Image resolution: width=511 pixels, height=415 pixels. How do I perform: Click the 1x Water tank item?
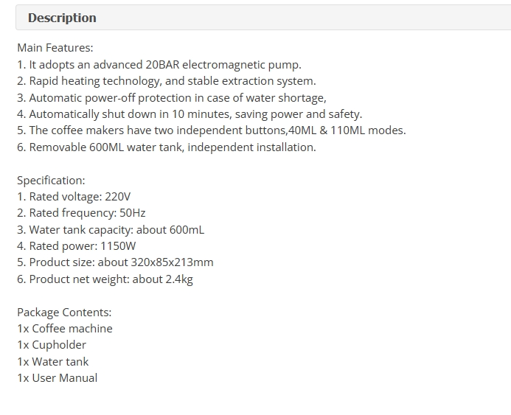point(53,362)
